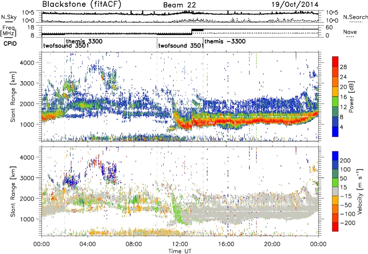Image resolution: width=368 pixels, height=254 pixels.
Task: Pick the gray Velocity colorbar segment
Action: (x=335, y=191)
